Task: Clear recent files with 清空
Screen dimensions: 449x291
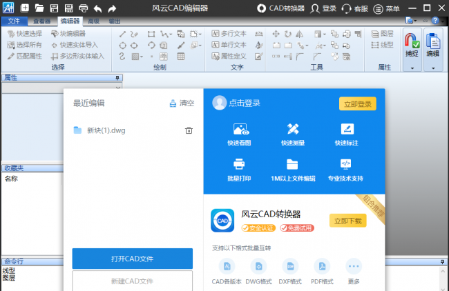Action: pyautogui.click(x=182, y=103)
